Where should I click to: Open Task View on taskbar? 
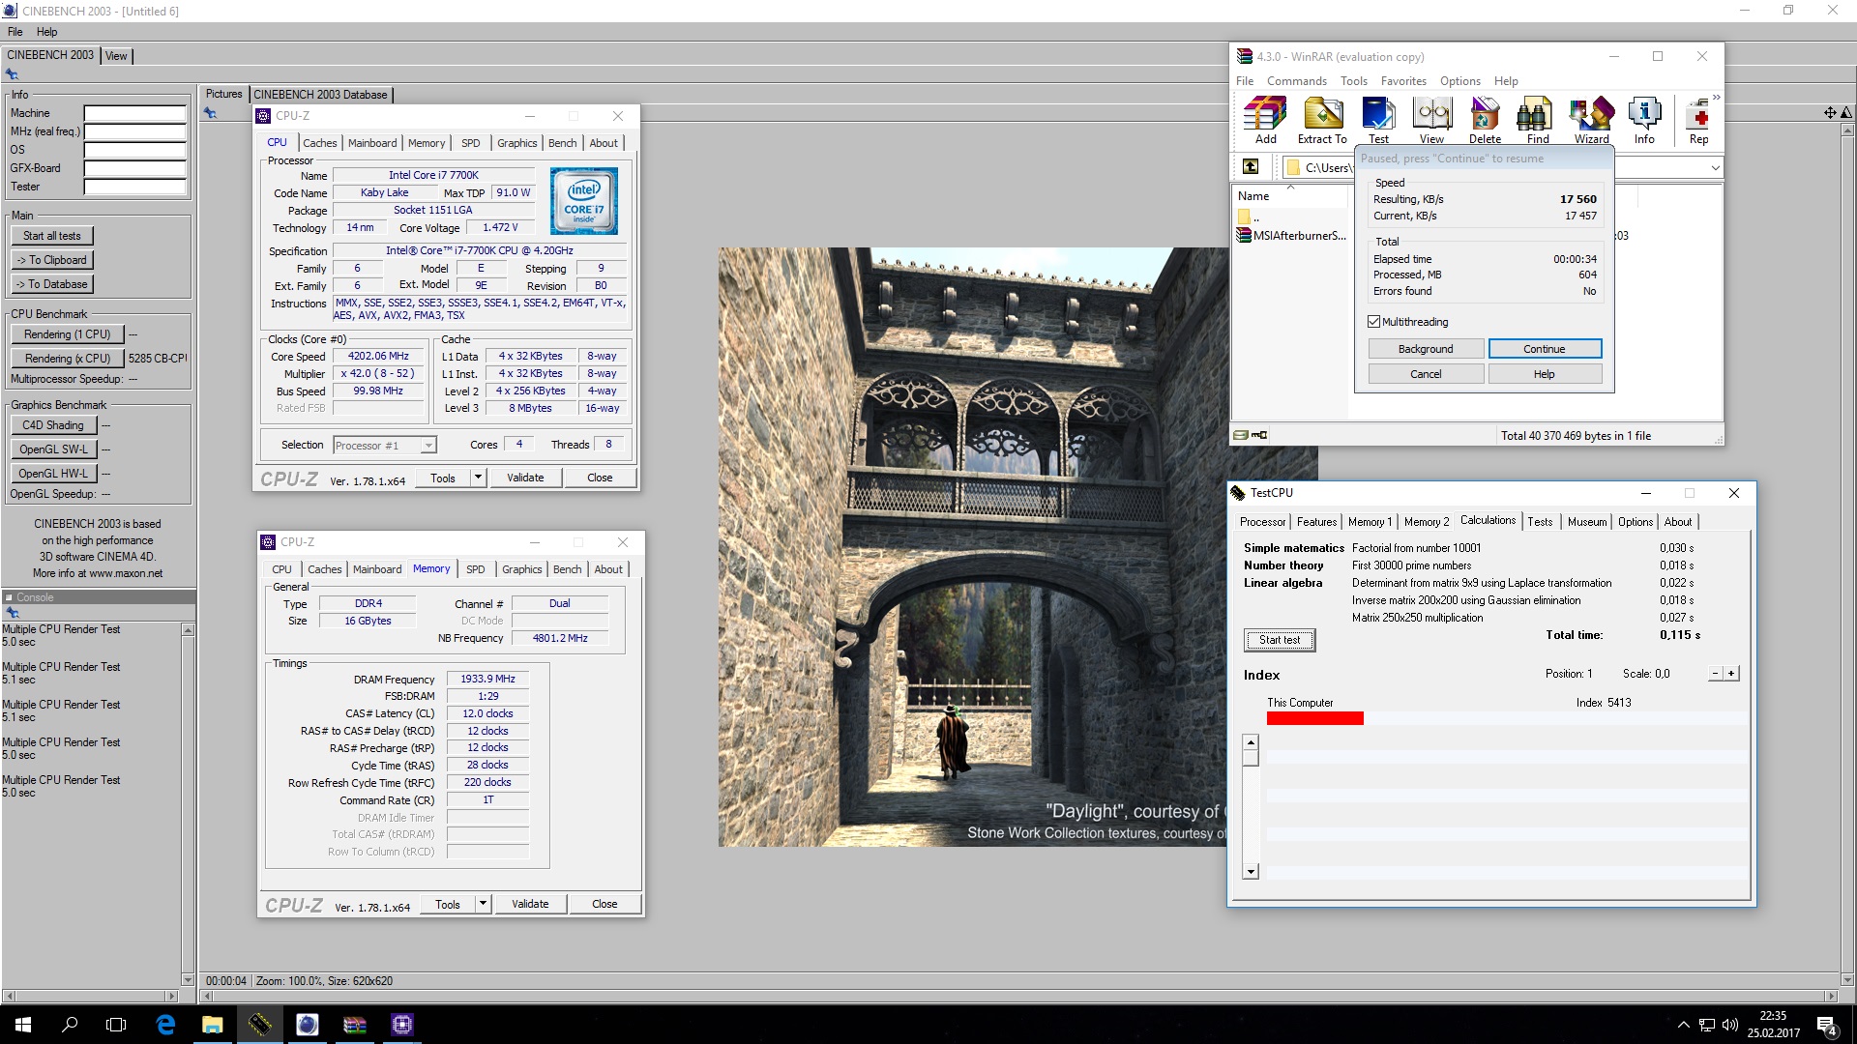pos(116,1025)
